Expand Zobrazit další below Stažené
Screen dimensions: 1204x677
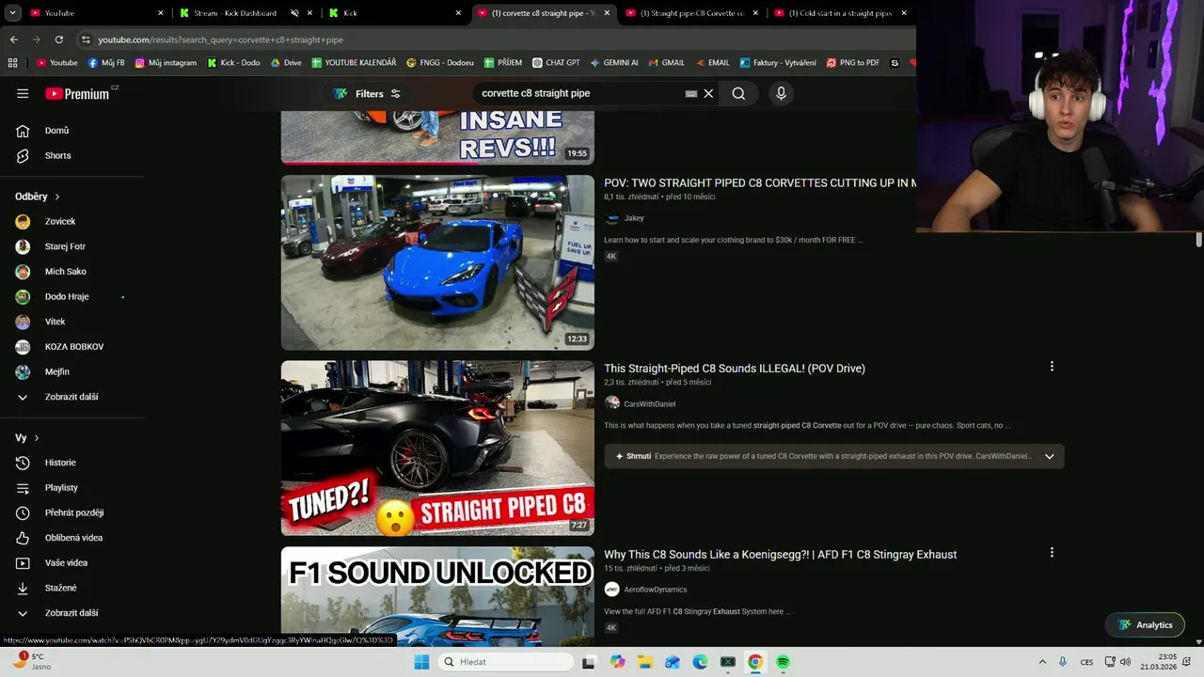73,613
